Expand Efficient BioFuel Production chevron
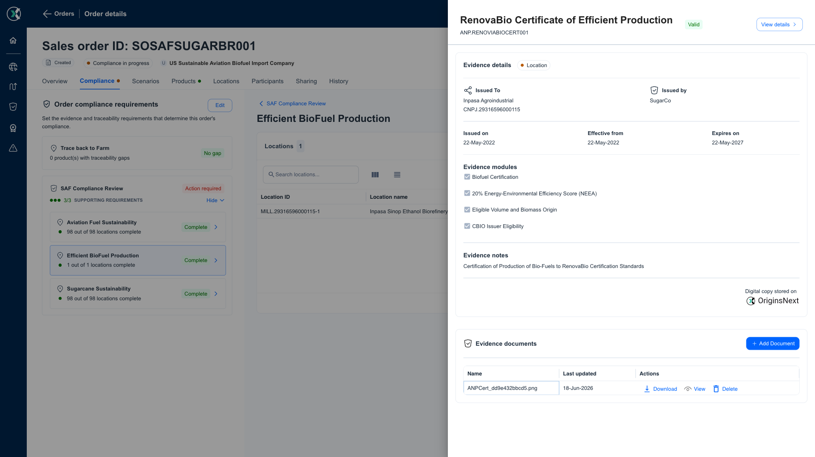The width and height of the screenshot is (815, 457). coord(216,260)
